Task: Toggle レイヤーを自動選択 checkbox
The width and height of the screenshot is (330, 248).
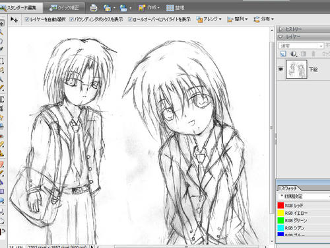Action: [27, 19]
